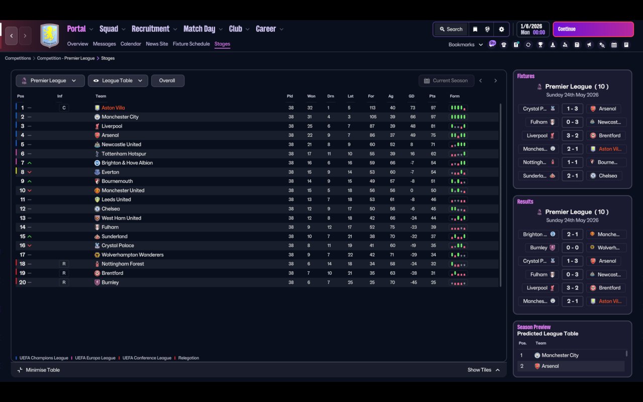Screen dimensions: 643x402
Task: Open the bookmark flag icon beside Search
Action: click(475, 29)
